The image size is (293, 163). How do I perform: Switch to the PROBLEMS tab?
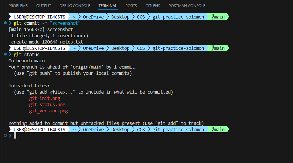[18, 6]
